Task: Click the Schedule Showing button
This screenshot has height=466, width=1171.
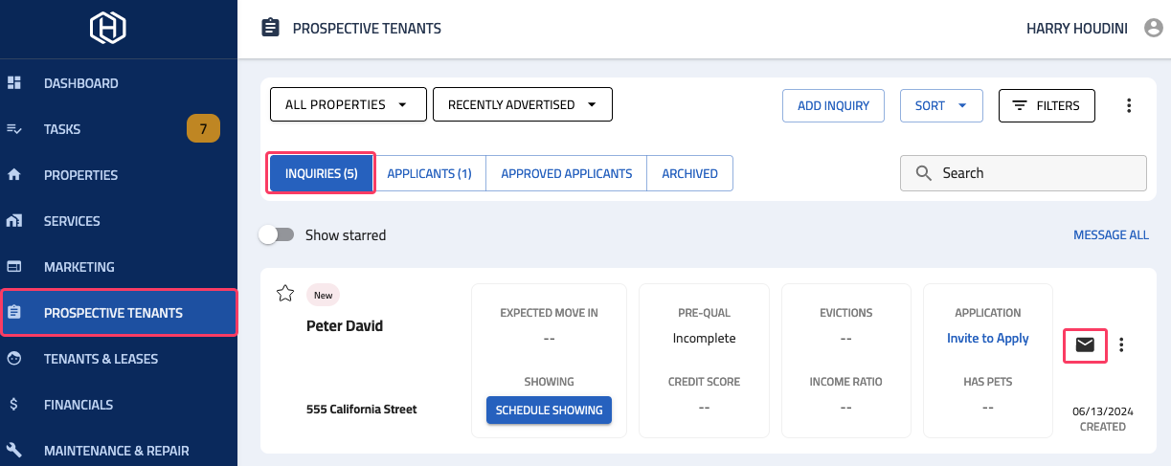Action: [549, 410]
